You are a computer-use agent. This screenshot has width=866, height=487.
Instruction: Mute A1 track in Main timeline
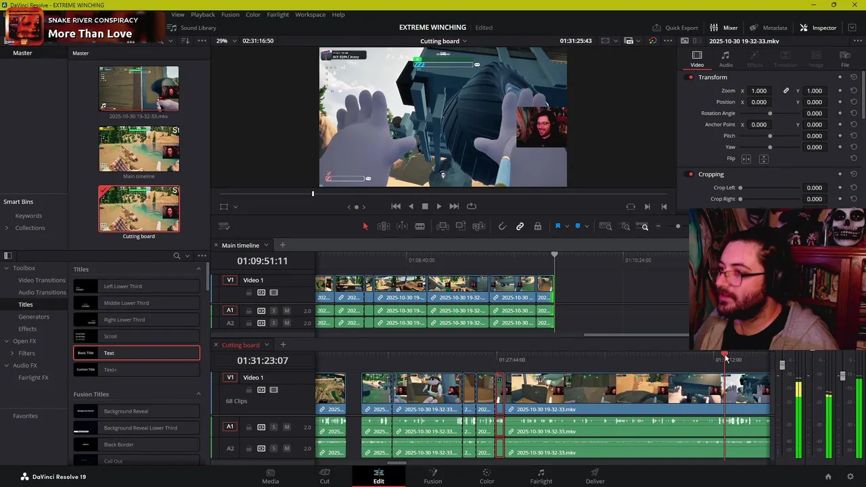[287, 310]
